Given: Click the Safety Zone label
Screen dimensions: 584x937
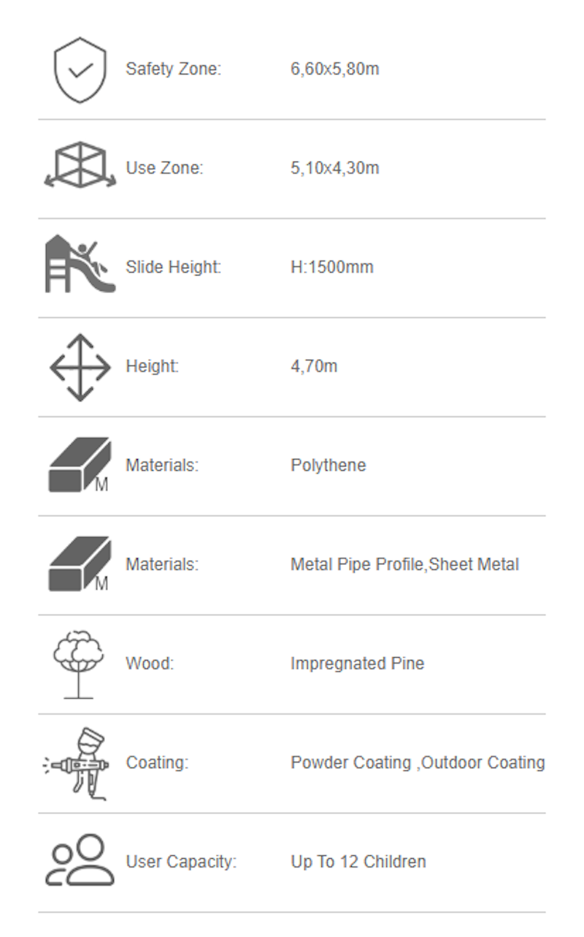Looking at the screenshot, I should click(x=173, y=69).
